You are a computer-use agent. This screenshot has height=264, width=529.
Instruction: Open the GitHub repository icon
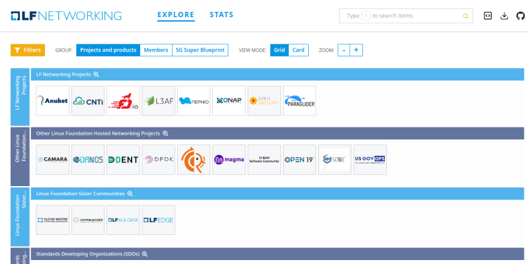[520, 16]
